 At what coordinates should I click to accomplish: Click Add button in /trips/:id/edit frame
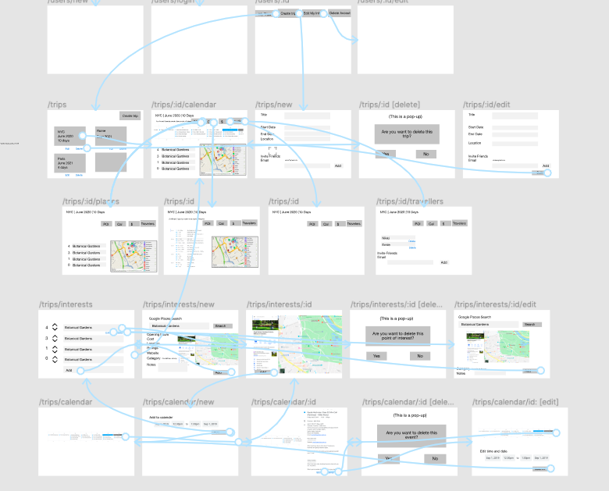click(x=546, y=165)
